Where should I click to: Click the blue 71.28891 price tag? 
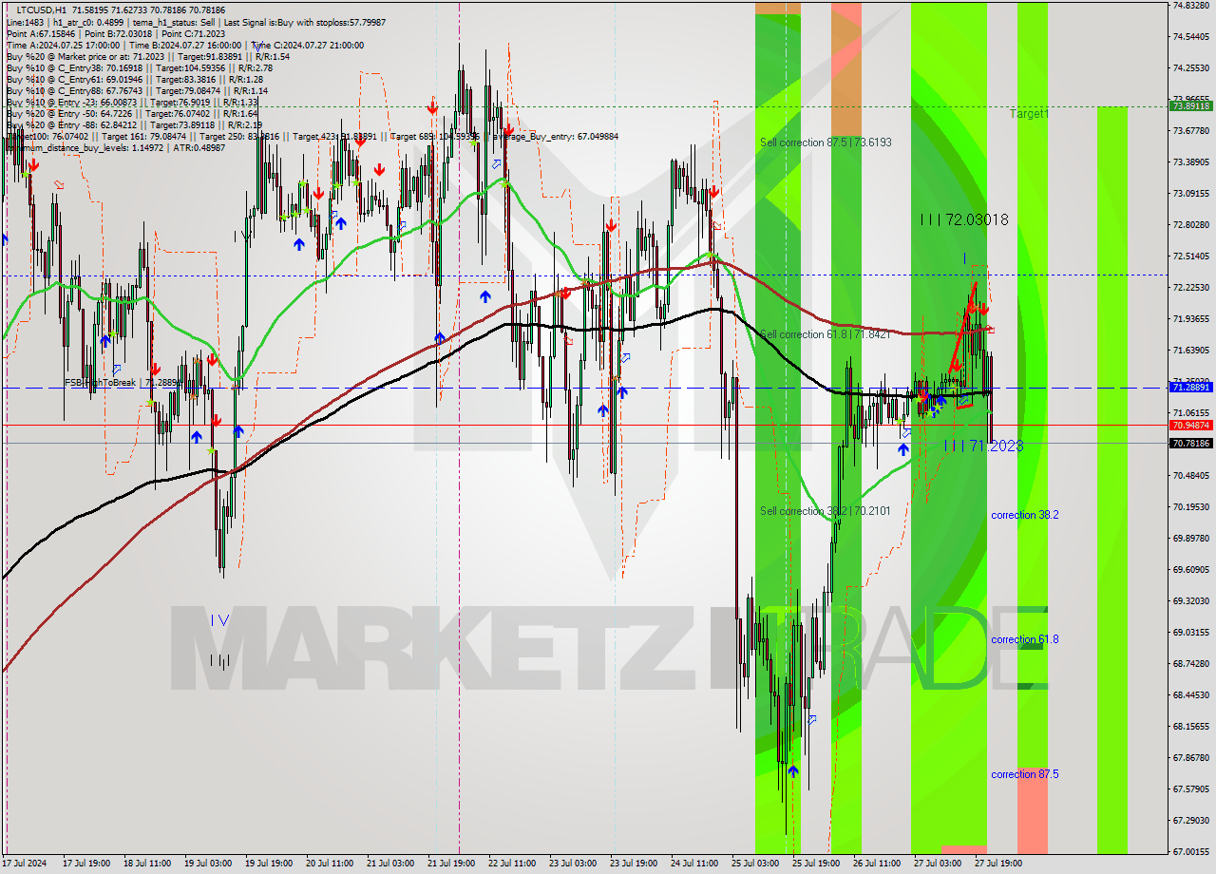[1191, 388]
